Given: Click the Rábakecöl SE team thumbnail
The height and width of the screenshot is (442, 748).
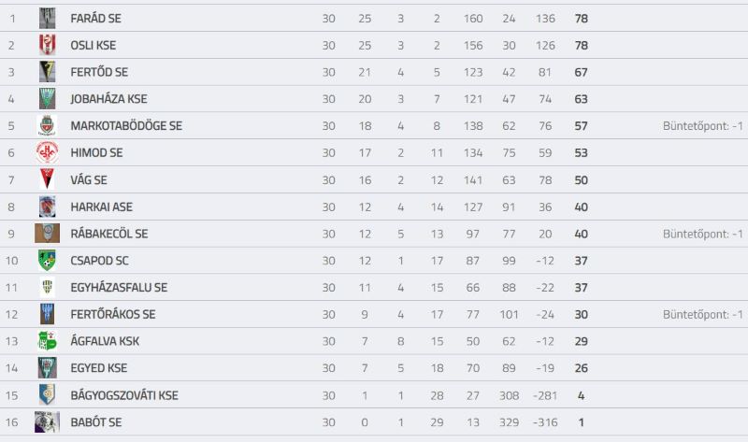Looking at the screenshot, I should pos(47,234).
